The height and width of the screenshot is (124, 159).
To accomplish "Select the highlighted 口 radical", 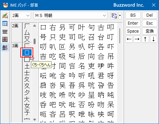I will point(27,53).
